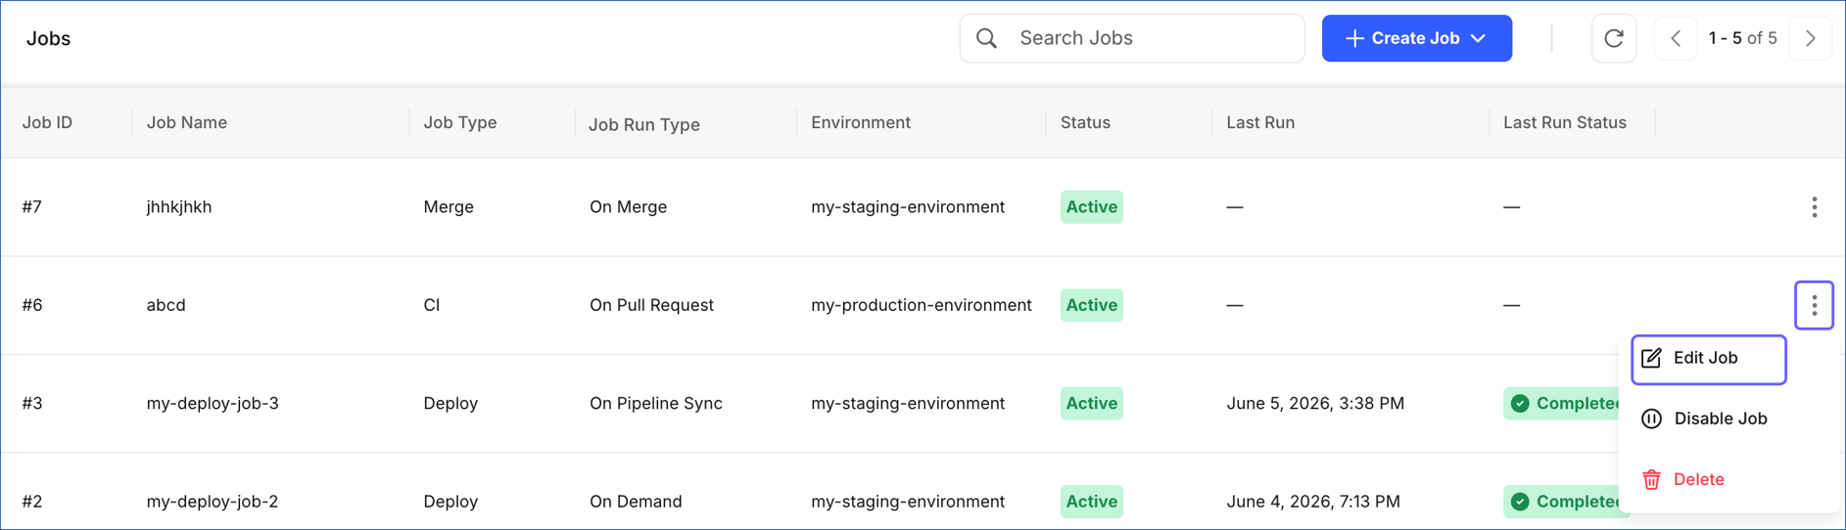Screen dimensions: 1846x530
Task: Click job ID #3
Action: coord(32,403)
